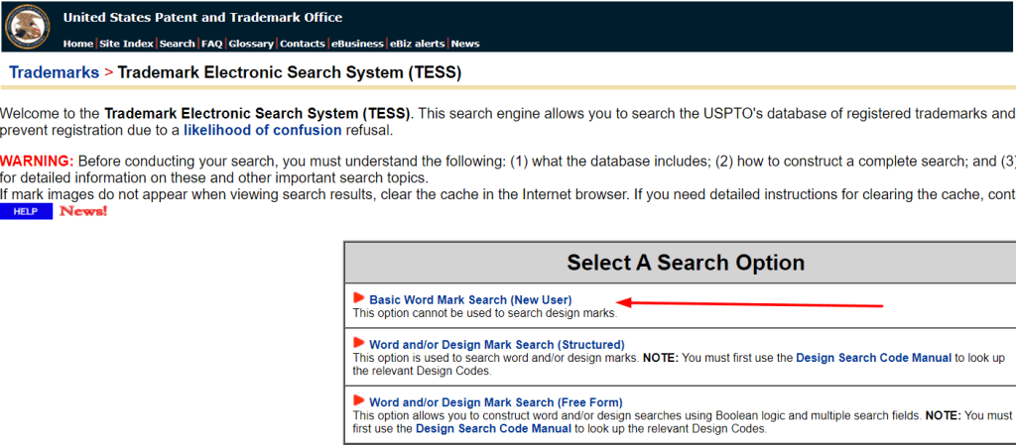Click red flag beside Basic Word Mark Search
Viewport: 1016px width, 447px height.
click(x=359, y=298)
